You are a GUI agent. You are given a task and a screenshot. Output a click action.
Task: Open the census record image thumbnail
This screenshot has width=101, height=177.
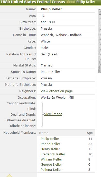click(x=99, y=41)
